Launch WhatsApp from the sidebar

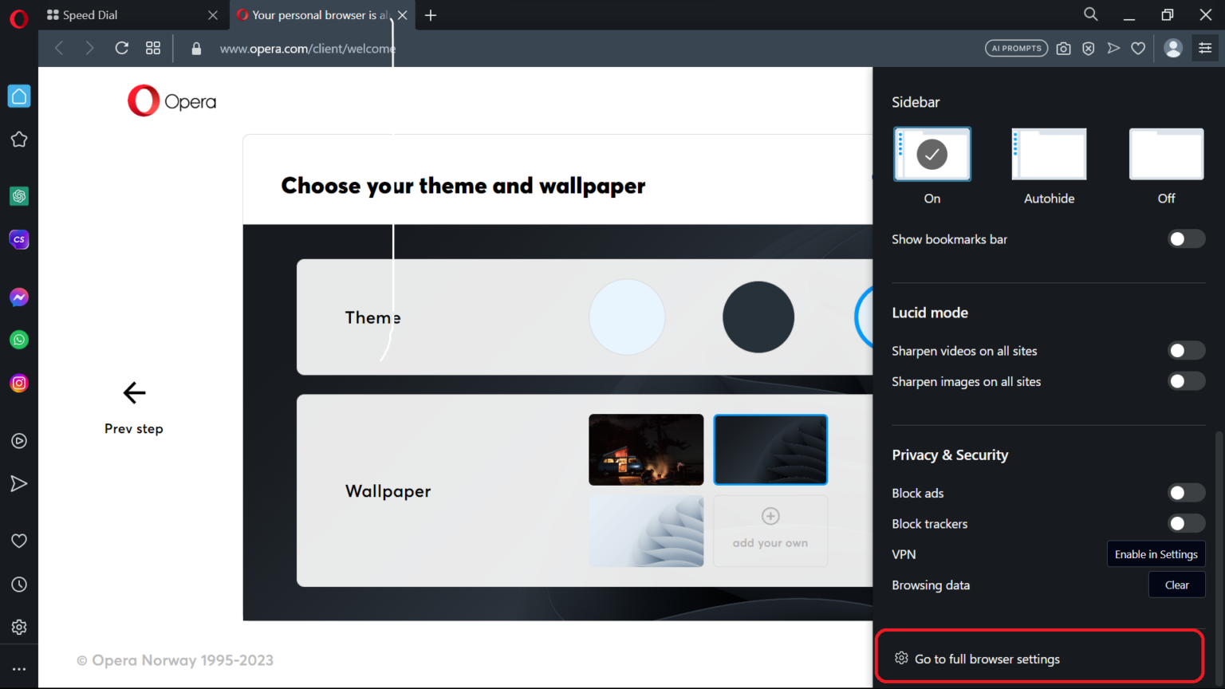[19, 340]
